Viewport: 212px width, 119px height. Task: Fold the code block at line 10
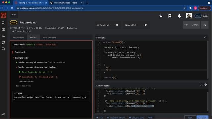(100, 65)
